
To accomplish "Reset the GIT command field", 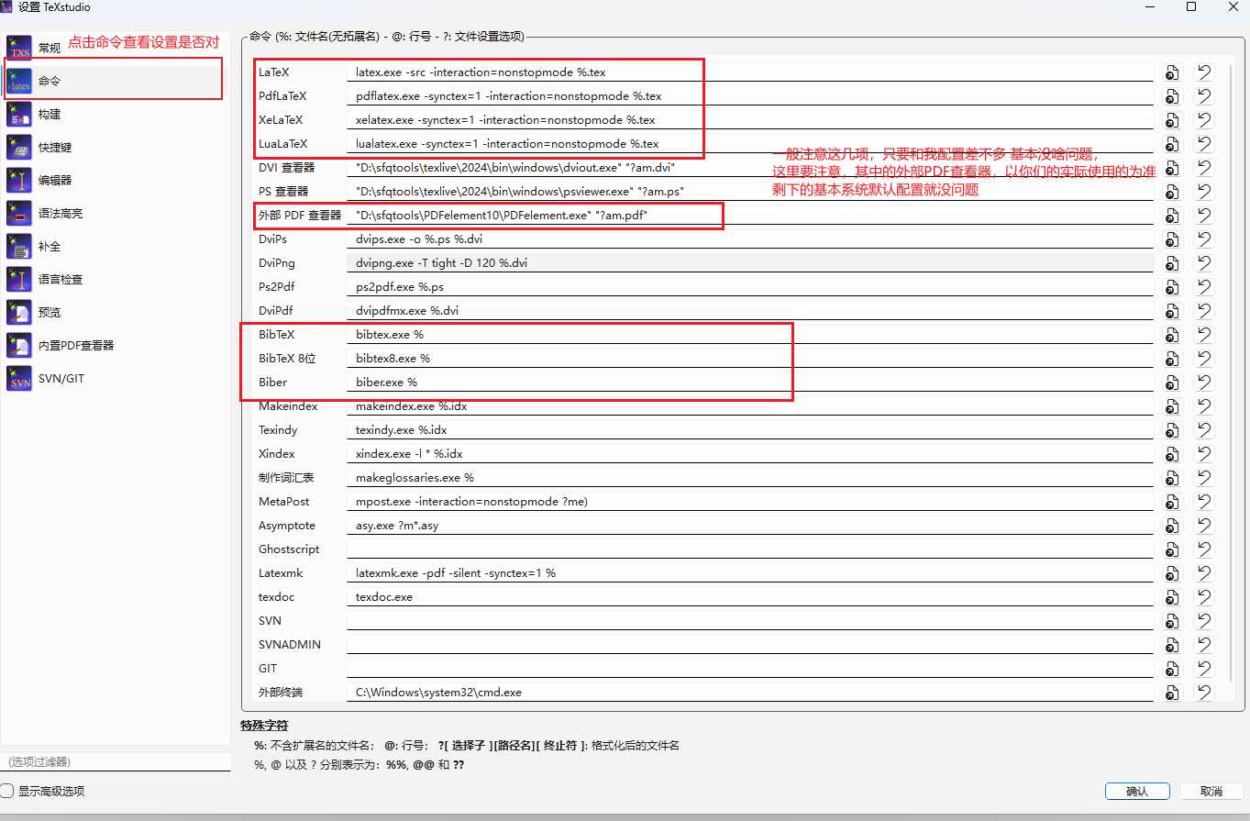I will tap(1204, 668).
